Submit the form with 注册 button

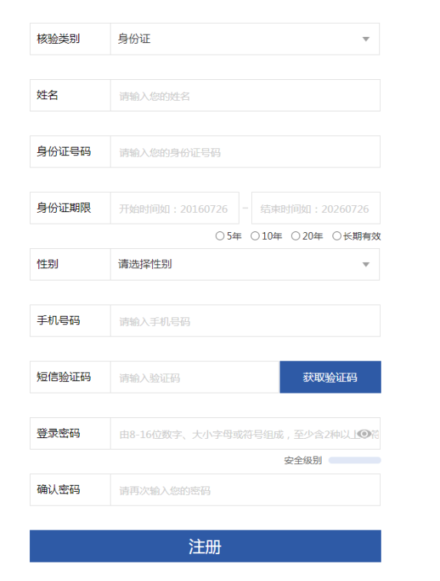tap(205, 546)
